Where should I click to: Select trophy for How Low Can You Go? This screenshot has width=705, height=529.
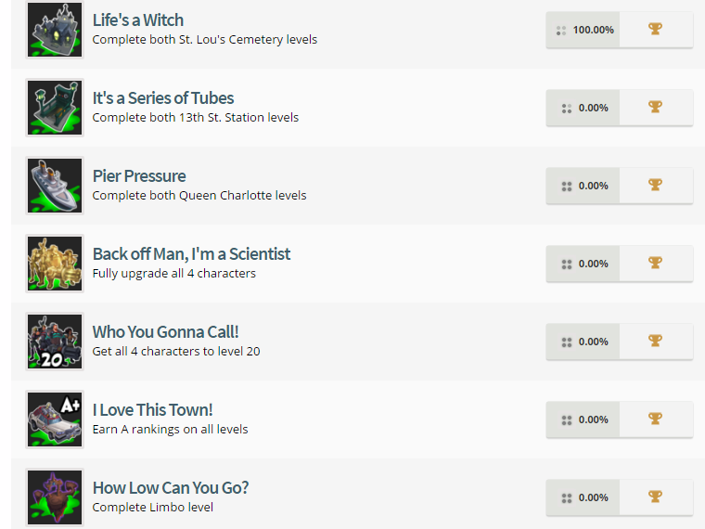click(x=655, y=497)
